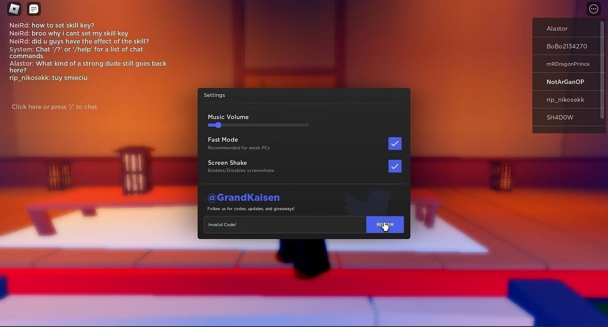608x327 pixels.
Task: Select NotArGanOP on the leaderboard
Action: [x=565, y=82]
